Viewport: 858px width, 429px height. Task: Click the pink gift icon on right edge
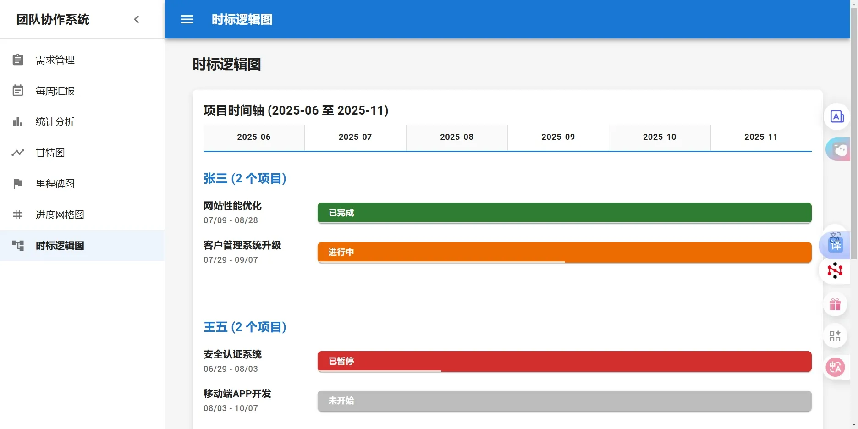[x=835, y=304]
